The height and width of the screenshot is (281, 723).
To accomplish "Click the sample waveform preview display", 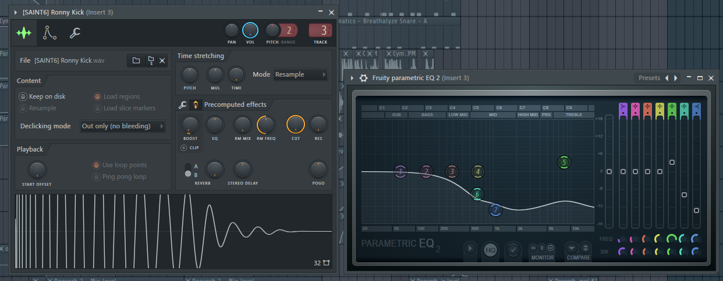I will click(x=173, y=231).
